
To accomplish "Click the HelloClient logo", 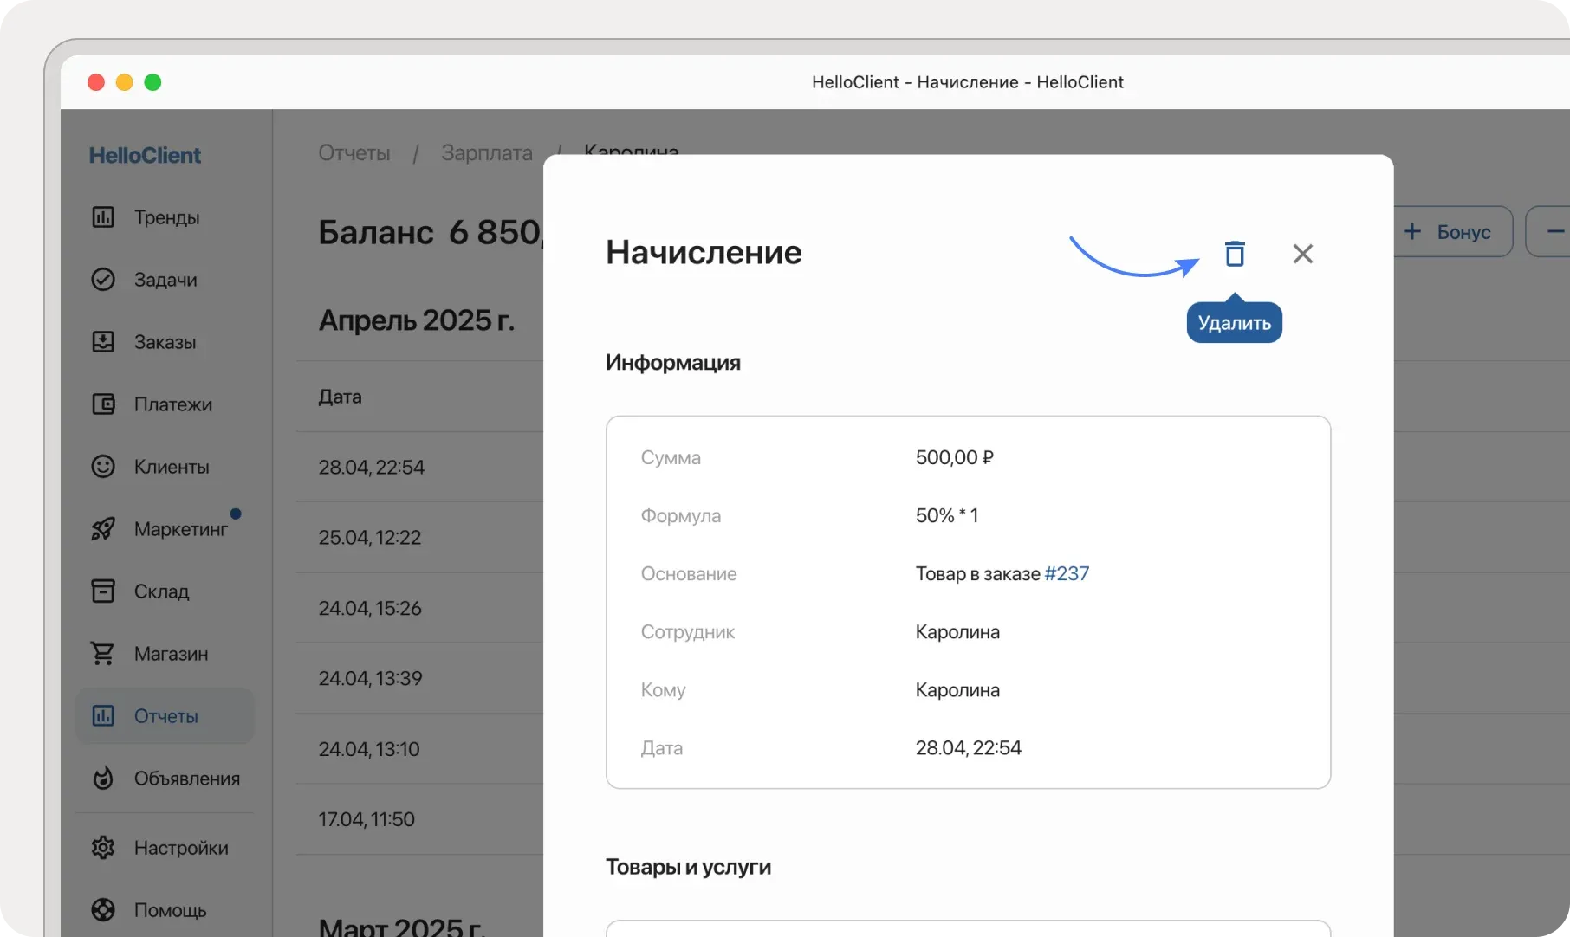I will coord(144,155).
